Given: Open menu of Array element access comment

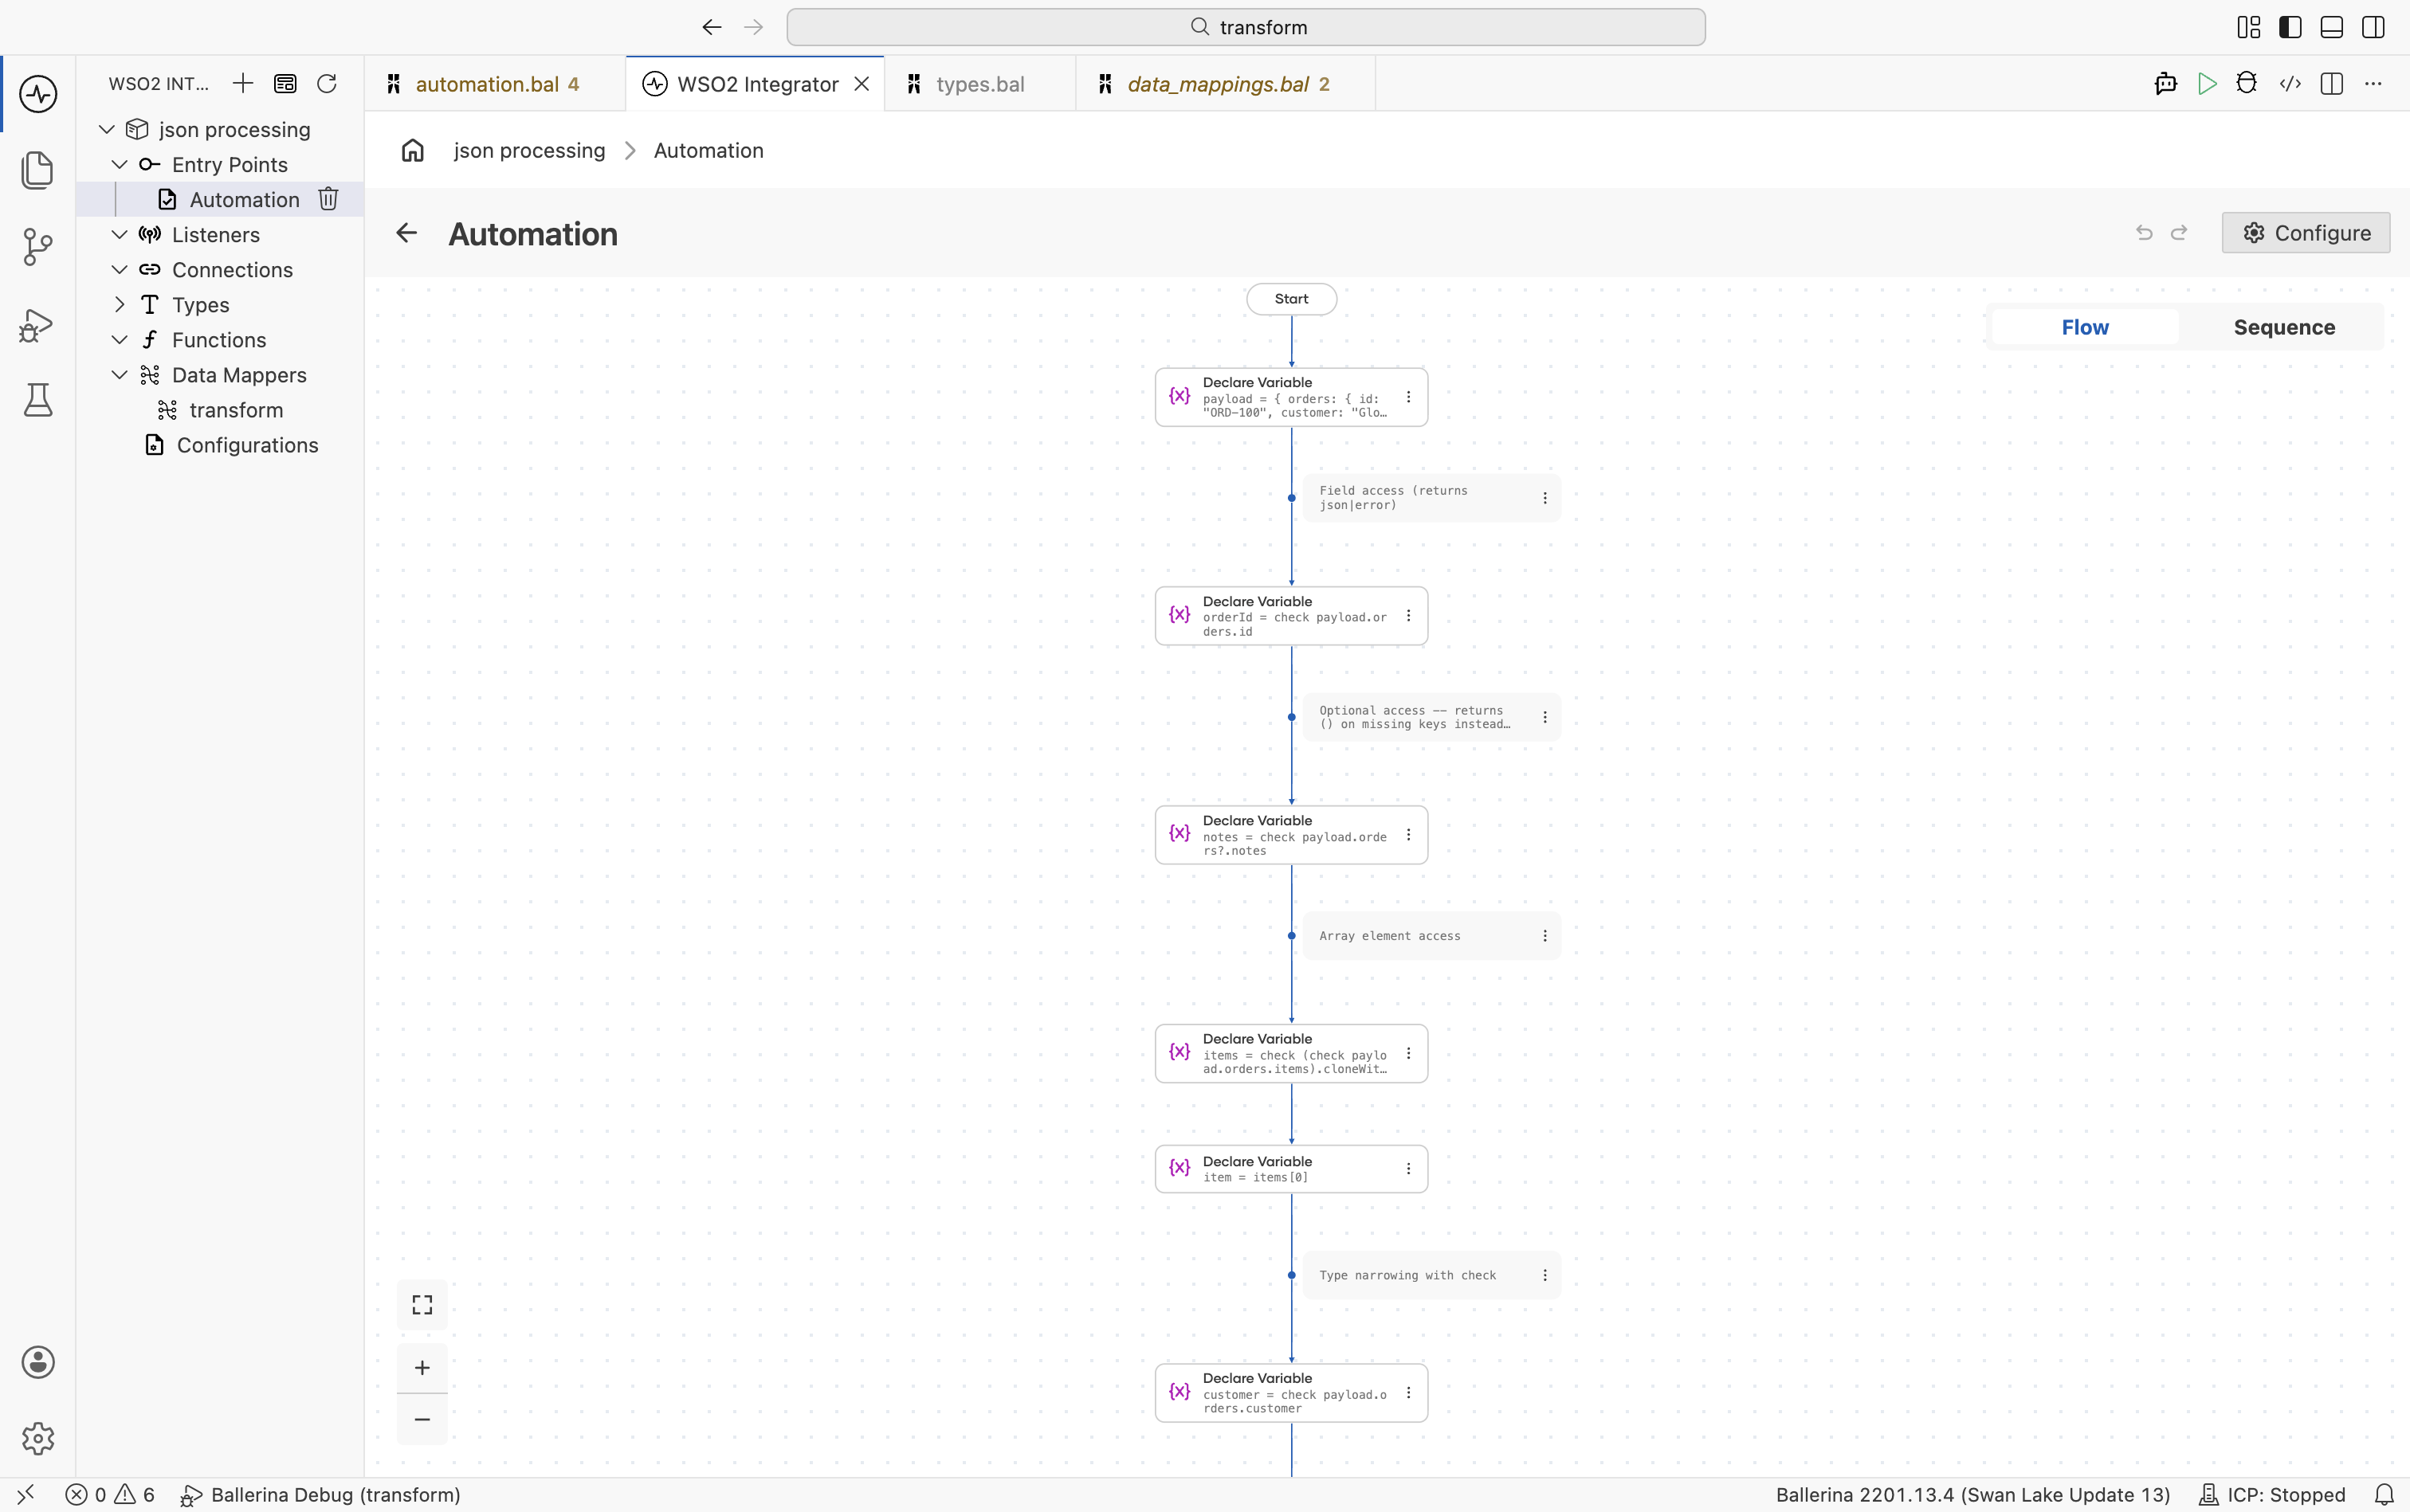Looking at the screenshot, I should coord(1545,936).
